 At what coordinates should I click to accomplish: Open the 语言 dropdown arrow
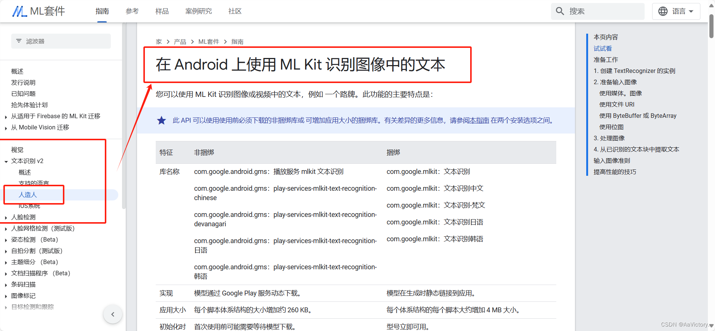pos(691,11)
